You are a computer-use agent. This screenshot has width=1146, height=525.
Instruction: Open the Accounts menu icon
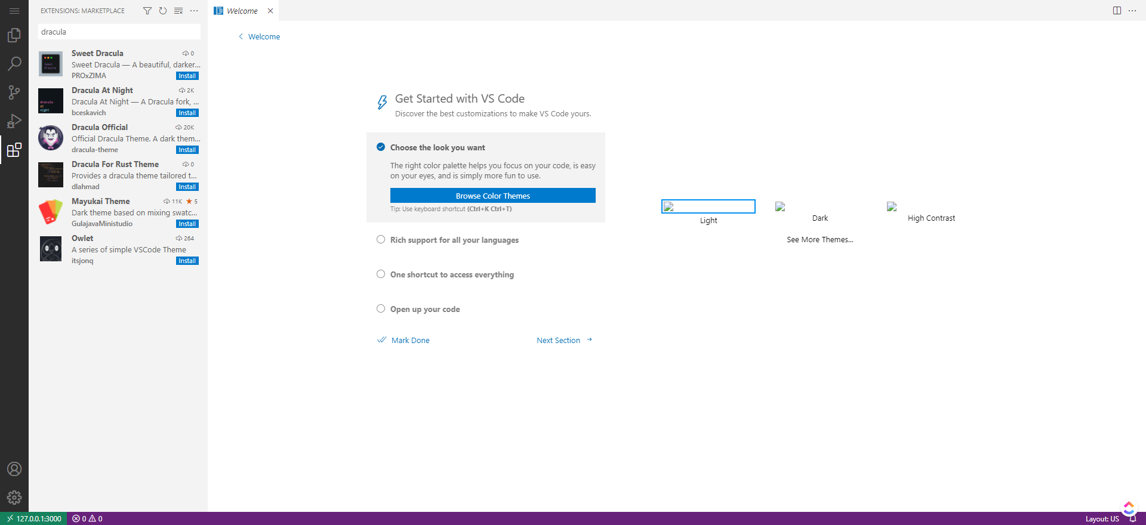click(14, 469)
